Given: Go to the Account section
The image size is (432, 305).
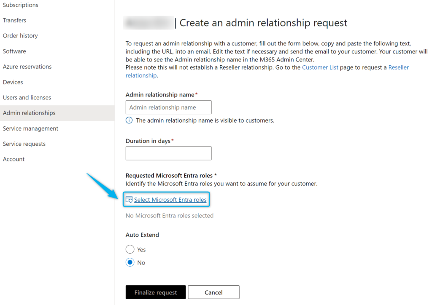Looking at the screenshot, I should [x=13, y=159].
